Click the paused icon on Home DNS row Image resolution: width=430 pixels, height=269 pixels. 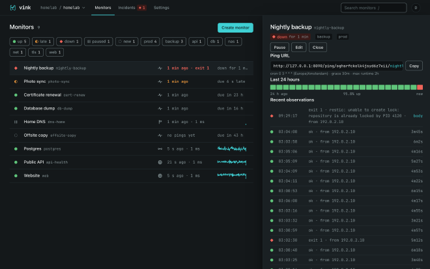16,122
